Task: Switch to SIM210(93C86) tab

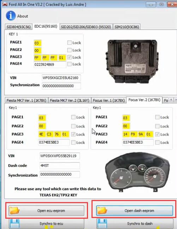Action: [x=127, y=27]
